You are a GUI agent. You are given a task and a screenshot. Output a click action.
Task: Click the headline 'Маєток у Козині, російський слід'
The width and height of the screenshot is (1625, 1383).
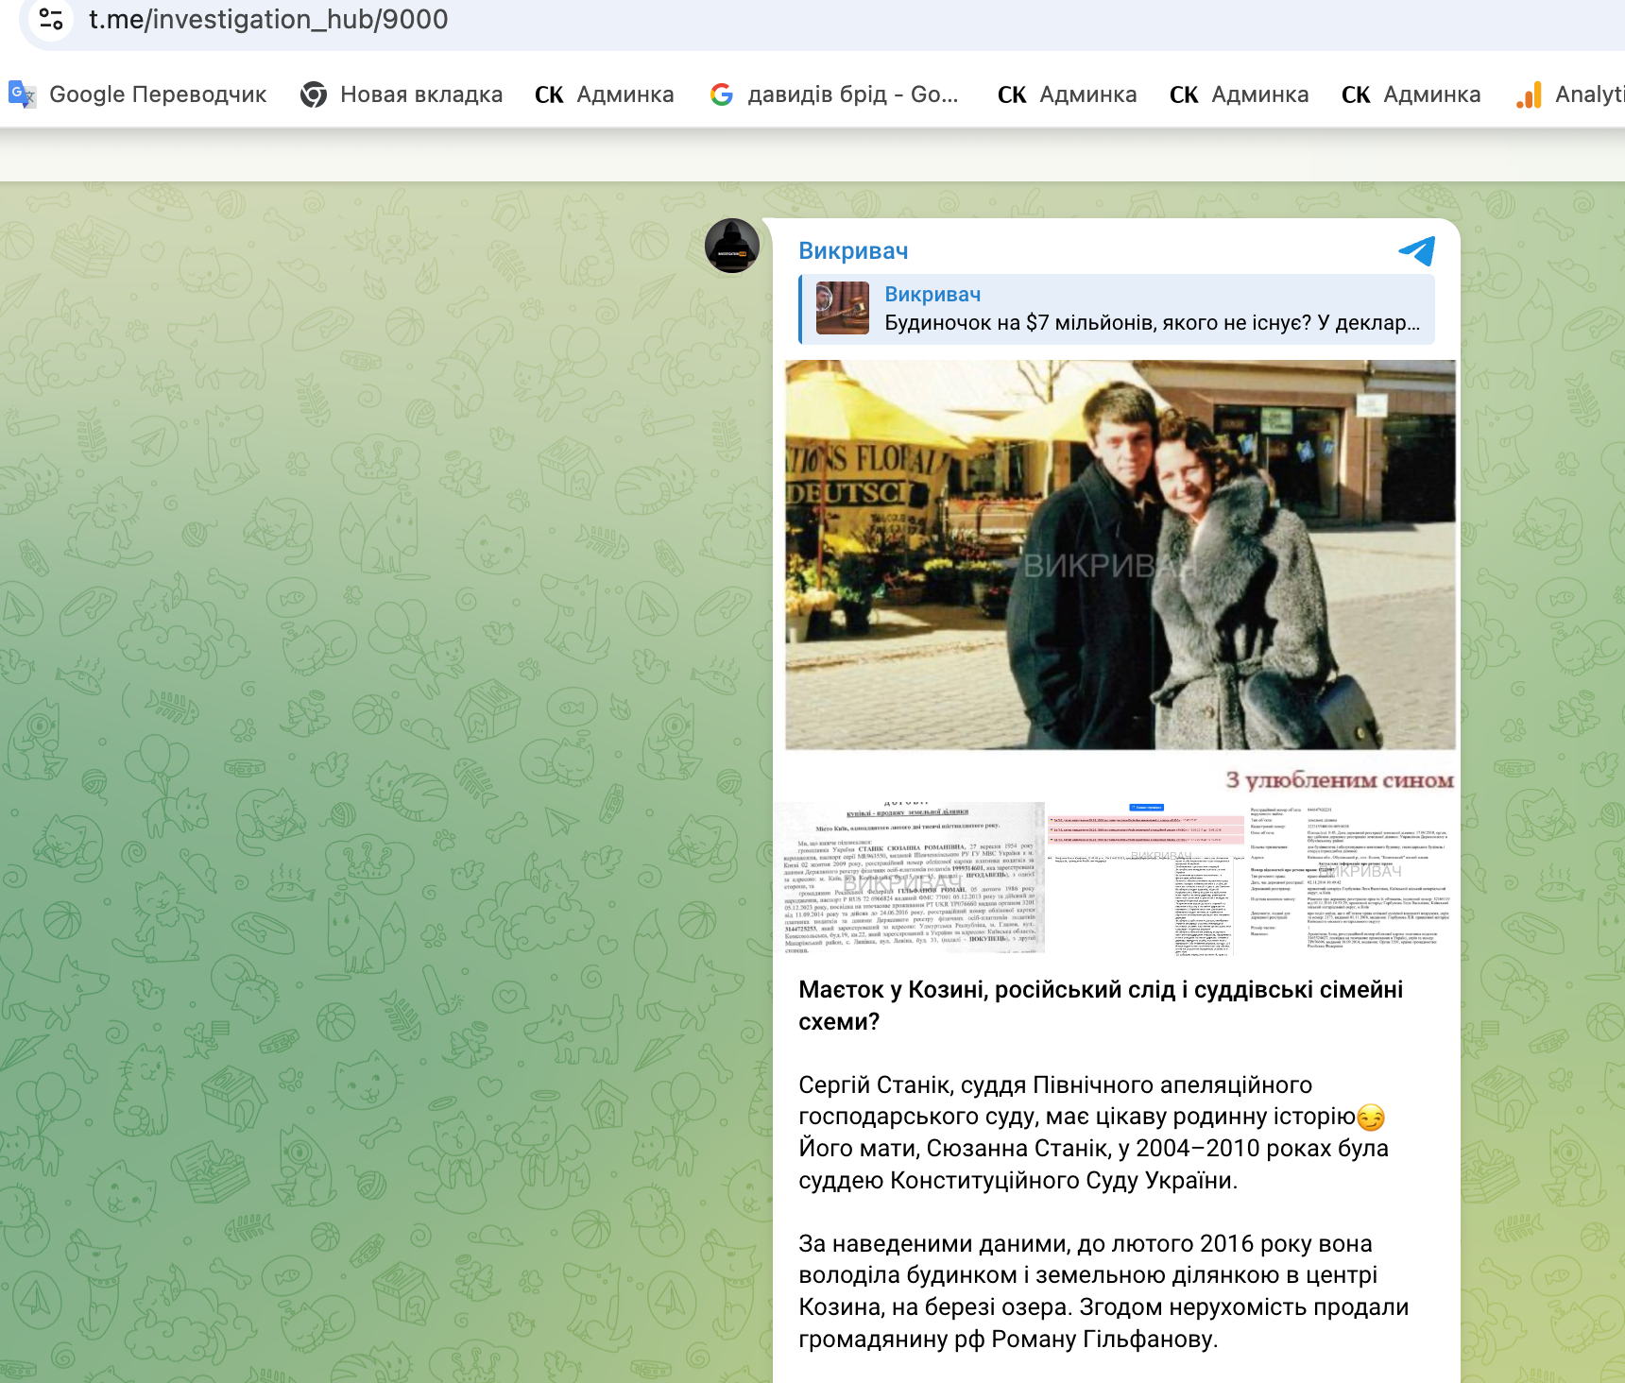coord(1101,1006)
